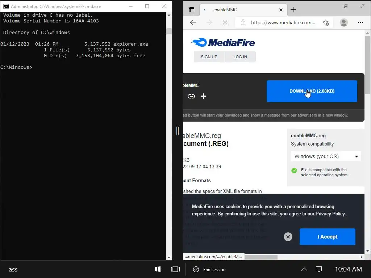Click the browser expand arrows icon
Image resolution: width=371 pixels, height=278 pixels.
tap(362, 6)
